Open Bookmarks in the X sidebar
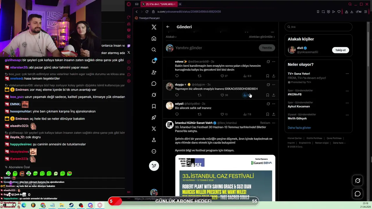This screenshot has height=209, width=372. [154, 106]
